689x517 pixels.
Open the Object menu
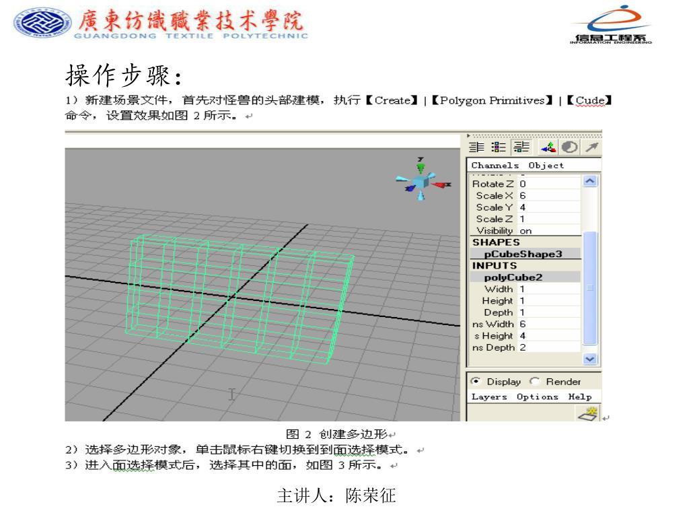546,166
